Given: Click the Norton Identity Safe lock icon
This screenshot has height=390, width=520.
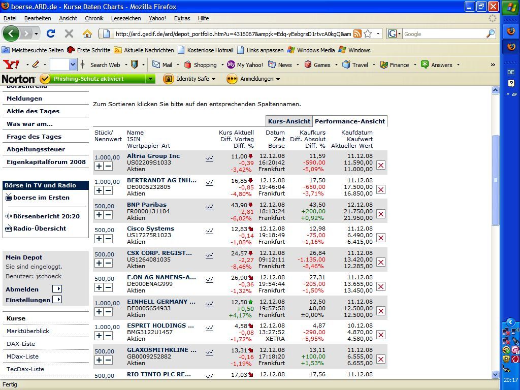Looking at the screenshot, I should (x=169, y=79).
